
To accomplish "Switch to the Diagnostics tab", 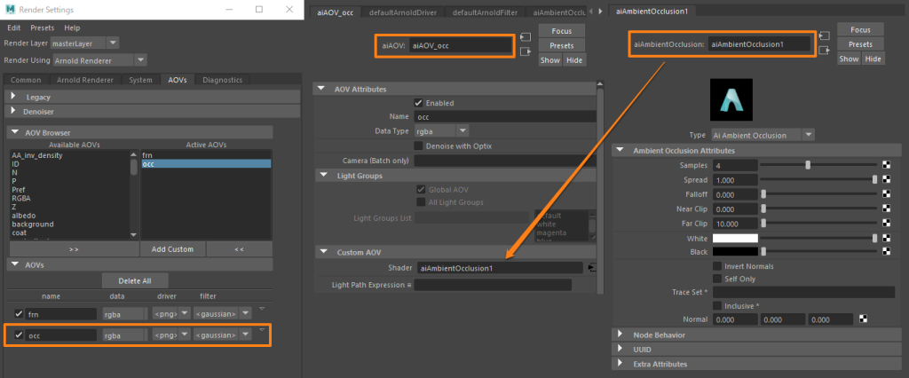I will coord(223,80).
